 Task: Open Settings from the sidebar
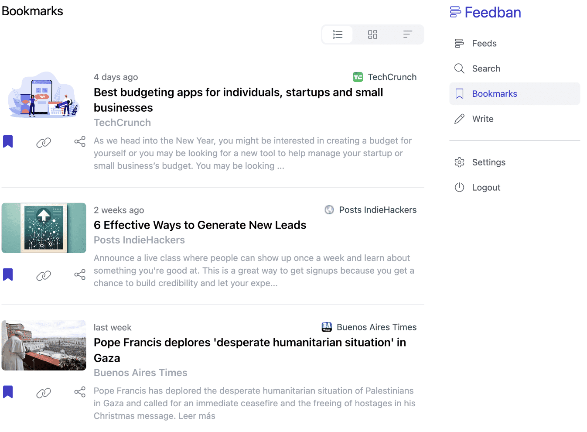[488, 162]
